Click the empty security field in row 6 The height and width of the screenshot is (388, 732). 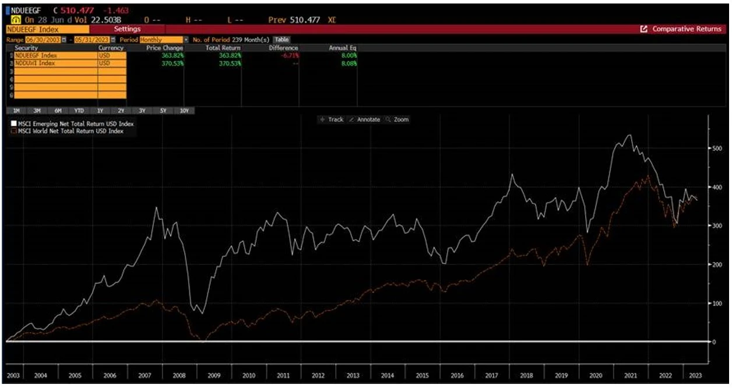(x=56, y=94)
